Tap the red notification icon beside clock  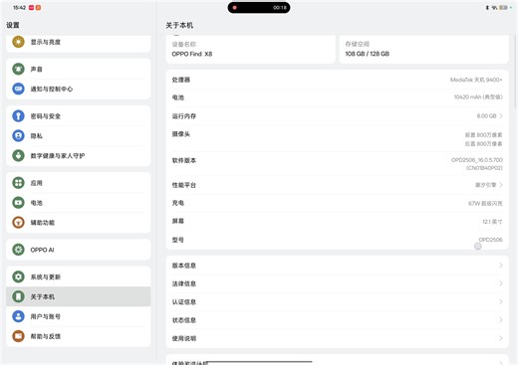click(x=31, y=7)
